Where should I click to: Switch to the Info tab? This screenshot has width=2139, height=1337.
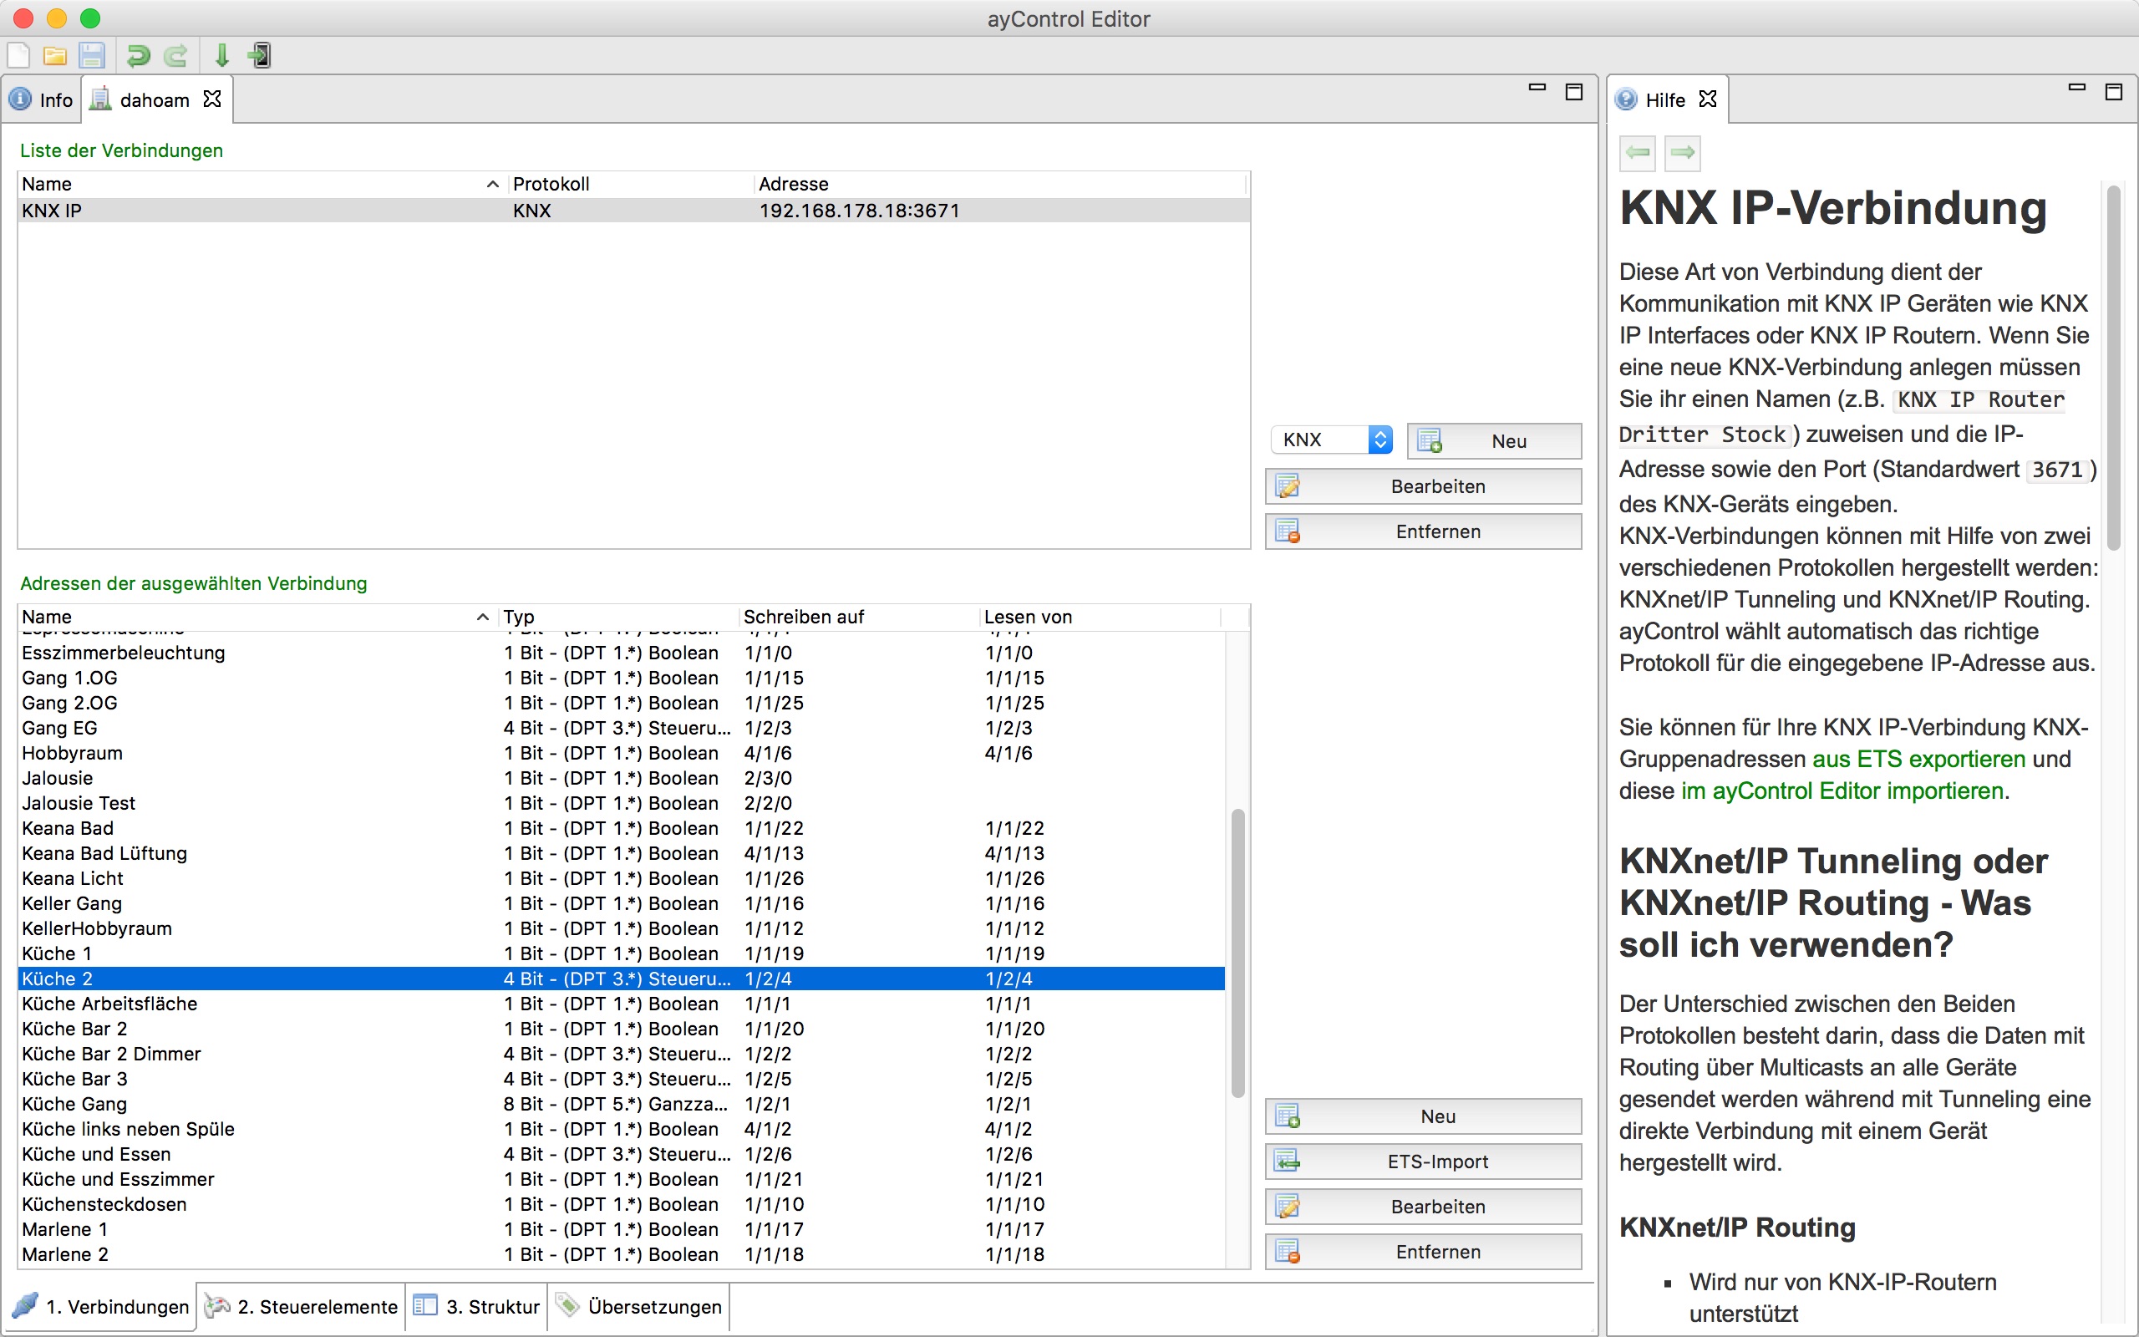(x=42, y=100)
